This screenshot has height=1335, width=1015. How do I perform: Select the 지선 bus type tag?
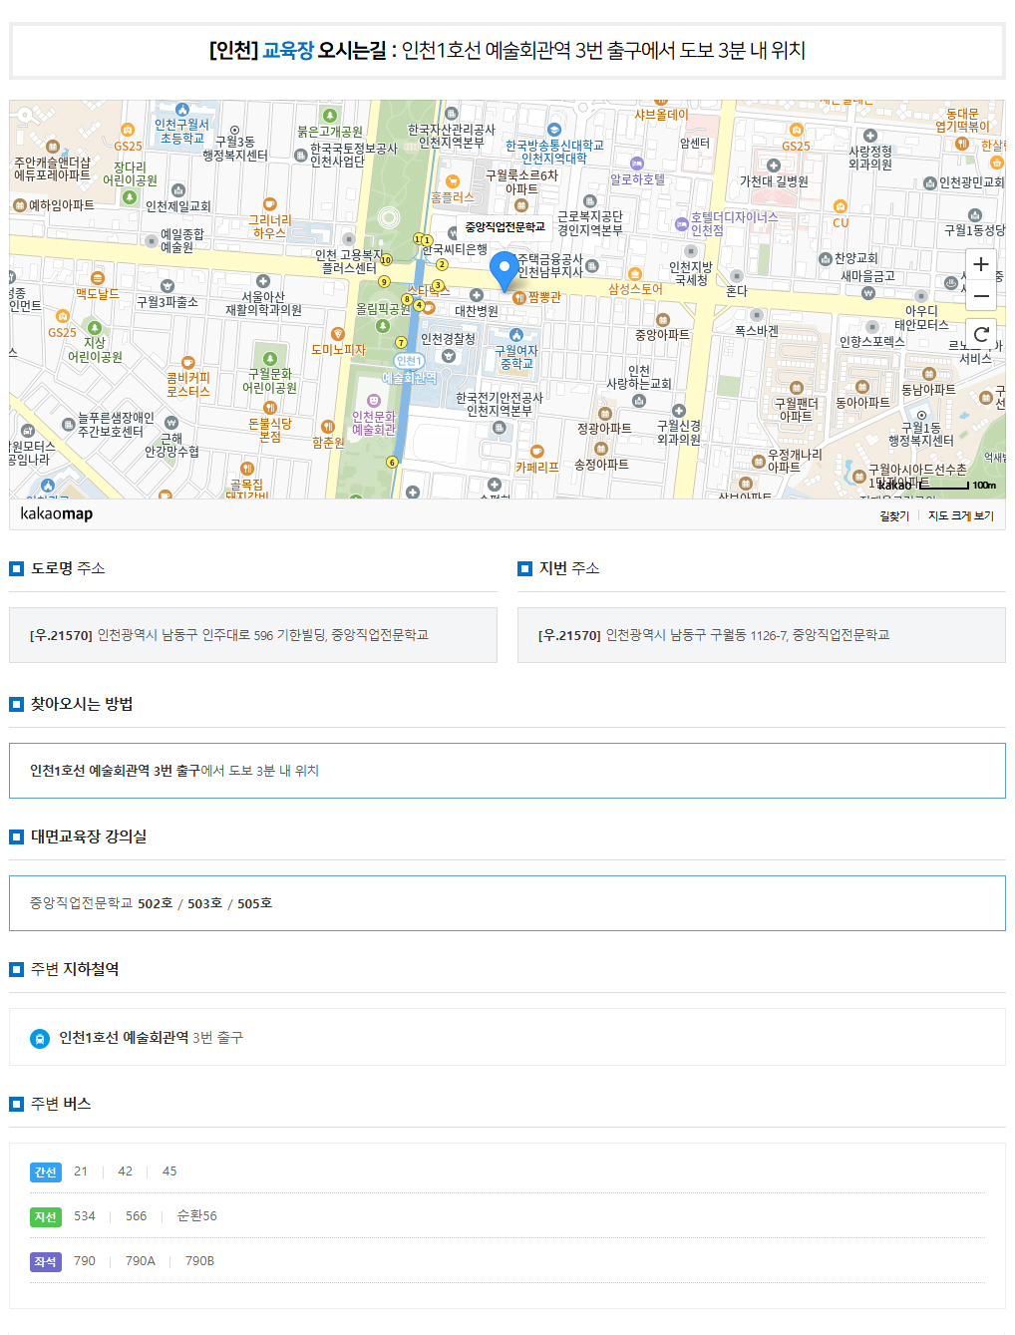(46, 1217)
